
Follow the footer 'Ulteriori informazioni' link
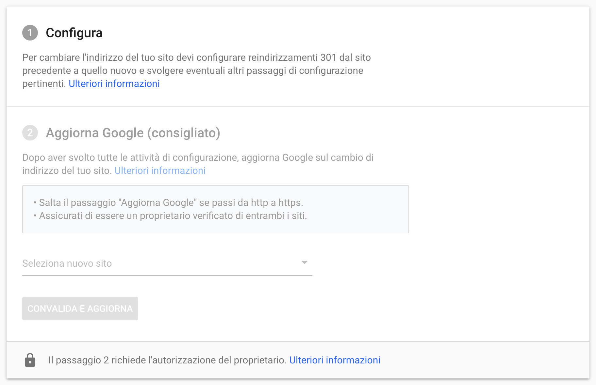click(335, 360)
